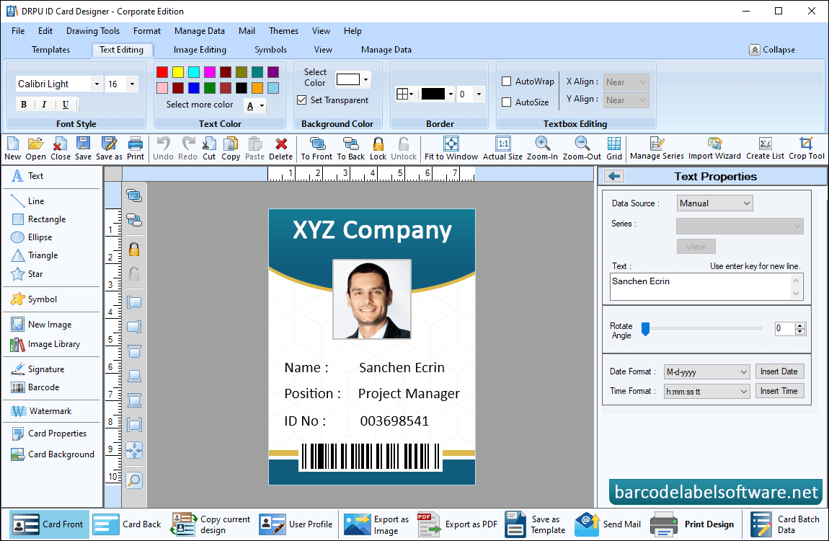Toggle Underline font style

66,105
